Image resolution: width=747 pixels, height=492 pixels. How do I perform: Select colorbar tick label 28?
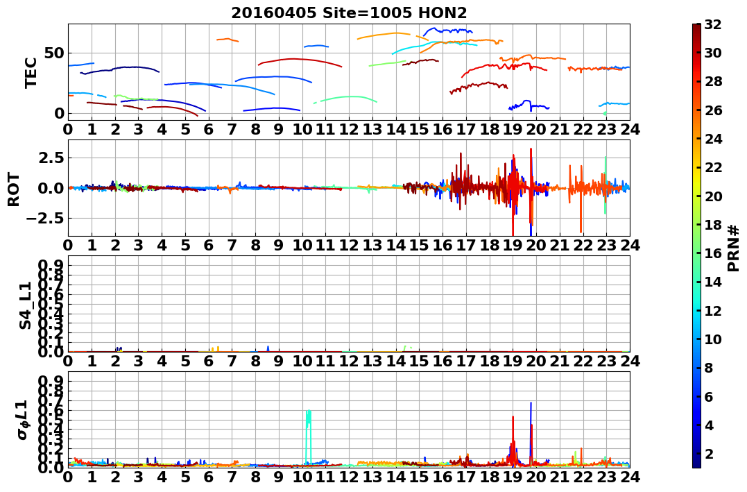[x=713, y=81]
